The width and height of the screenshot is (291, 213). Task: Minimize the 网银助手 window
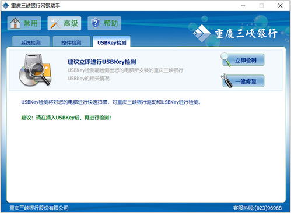pyautogui.click(x=243, y=6)
